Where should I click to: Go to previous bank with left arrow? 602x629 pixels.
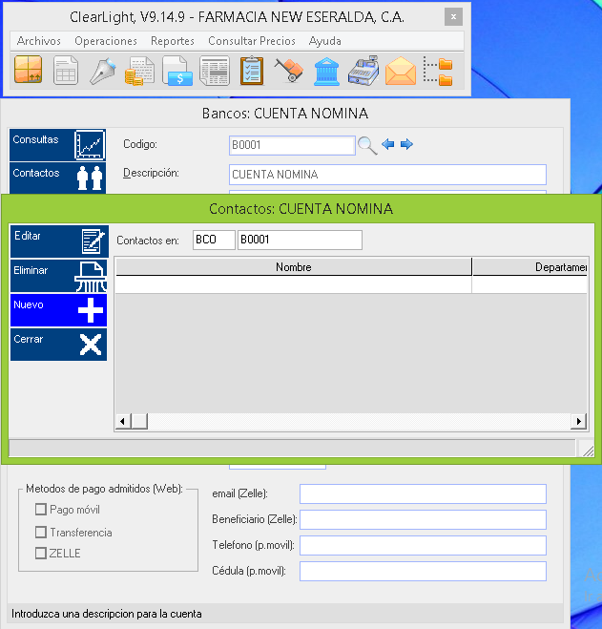click(x=388, y=144)
